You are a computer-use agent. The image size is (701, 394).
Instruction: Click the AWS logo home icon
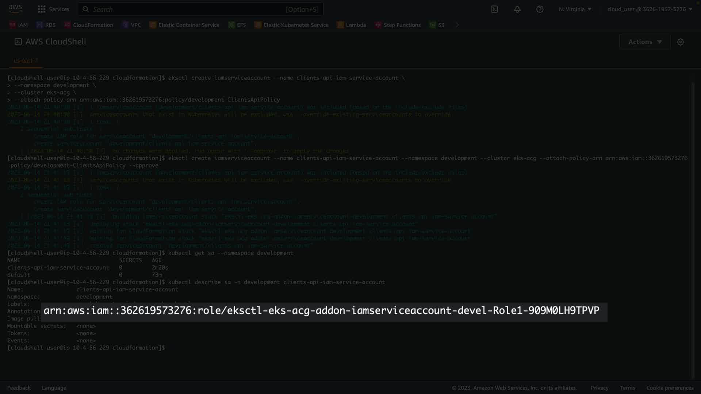tap(15, 9)
